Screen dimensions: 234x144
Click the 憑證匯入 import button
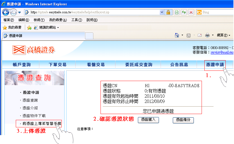148,120
